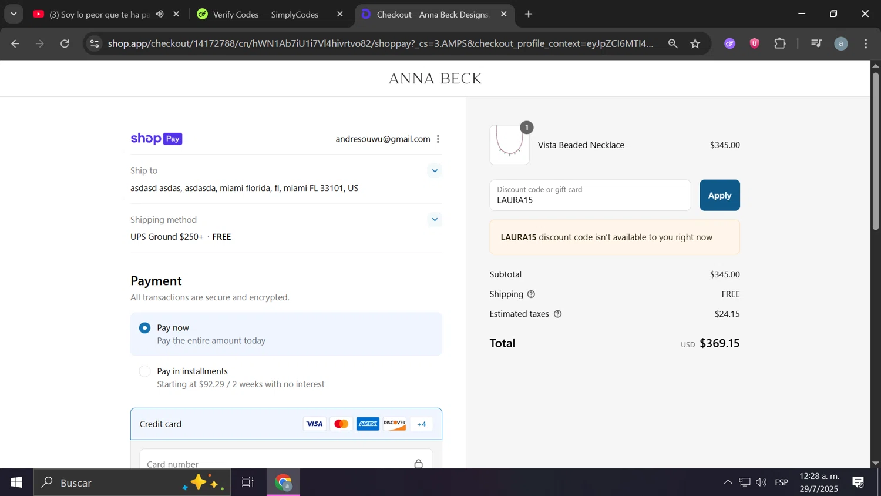Open the Chrome profile avatar
Viewport: 881px width, 496px height.
tap(841, 43)
